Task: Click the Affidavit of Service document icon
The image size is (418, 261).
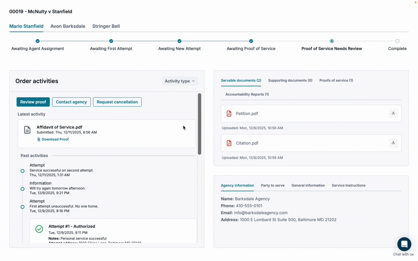Action: pyautogui.click(x=27, y=130)
